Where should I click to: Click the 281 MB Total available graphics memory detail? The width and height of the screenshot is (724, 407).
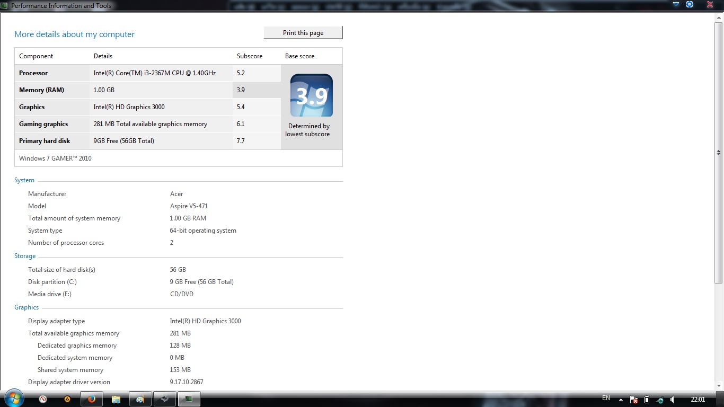point(151,124)
